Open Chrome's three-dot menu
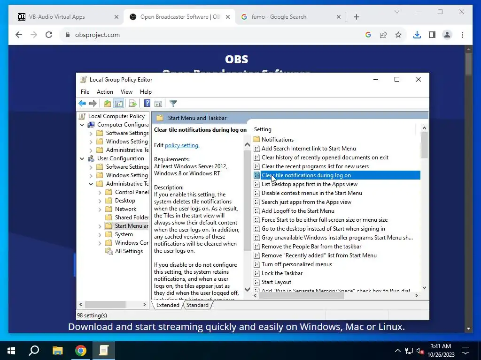This screenshot has height=360, width=481. pos(462,35)
